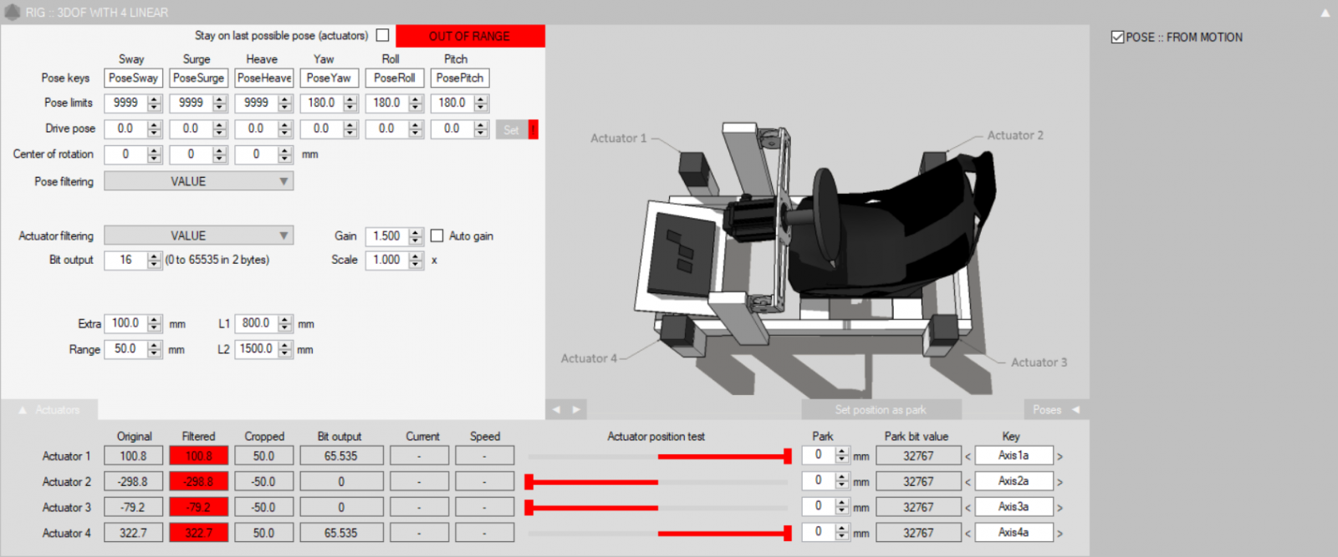Click previous view arrow under 3D preview

pyautogui.click(x=557, y=409)
